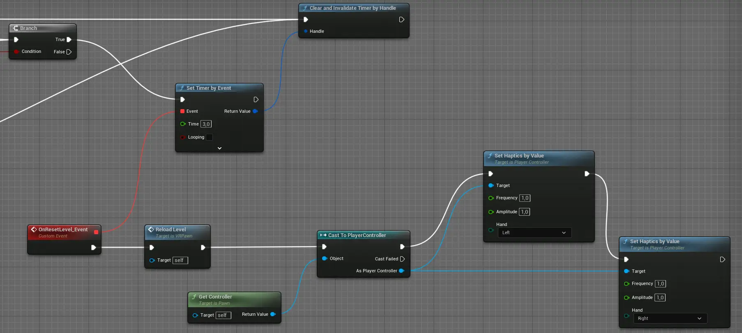
Task: Click the Get Controller Return Value pin
Action: coord(273,315)
